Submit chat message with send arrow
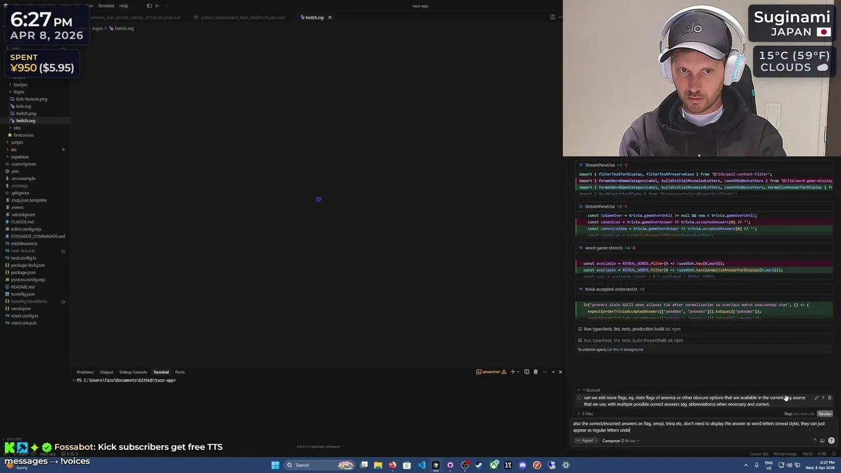This screenshot has width=841, height=473. (831, 441)
